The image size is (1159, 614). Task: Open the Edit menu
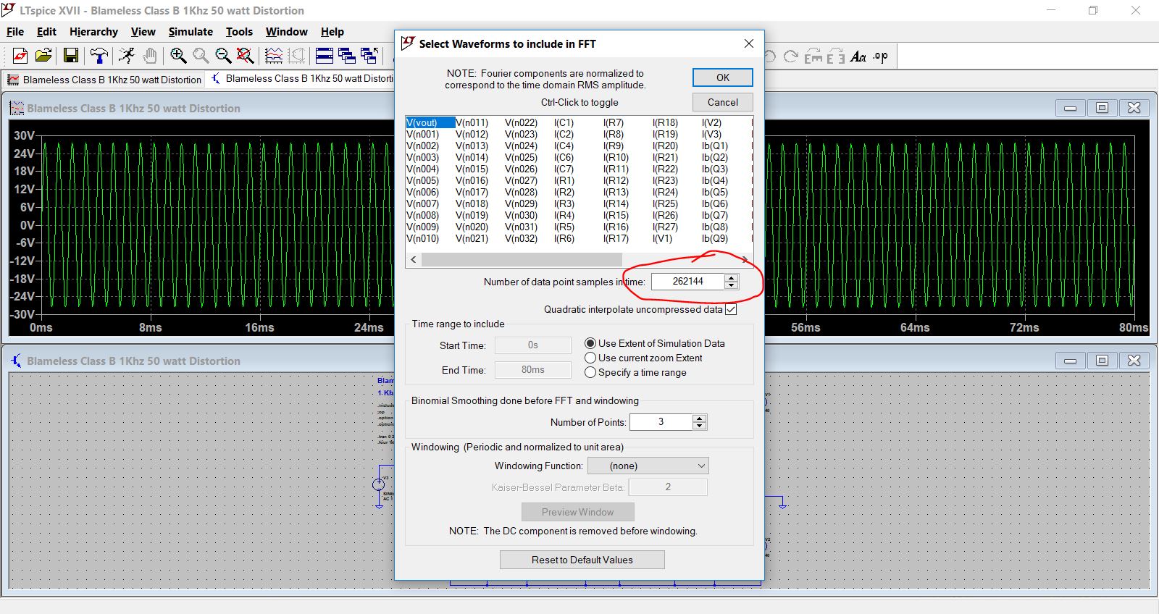[x=46, y=32]
